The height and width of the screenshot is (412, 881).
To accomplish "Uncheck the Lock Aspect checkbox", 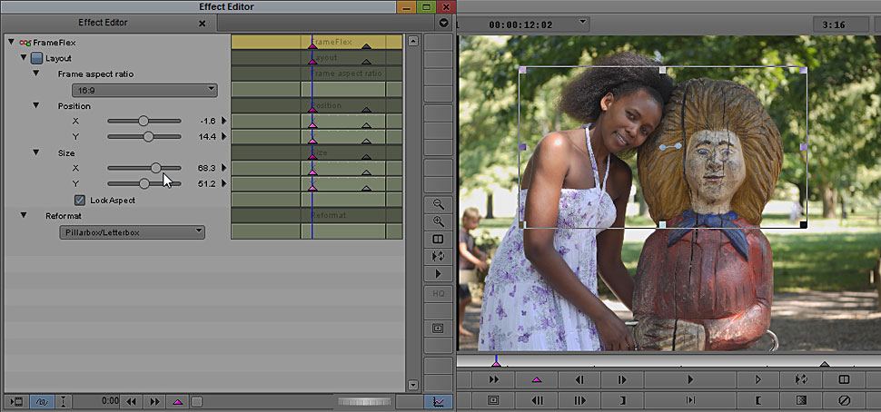I will click(x=80, y=200).
